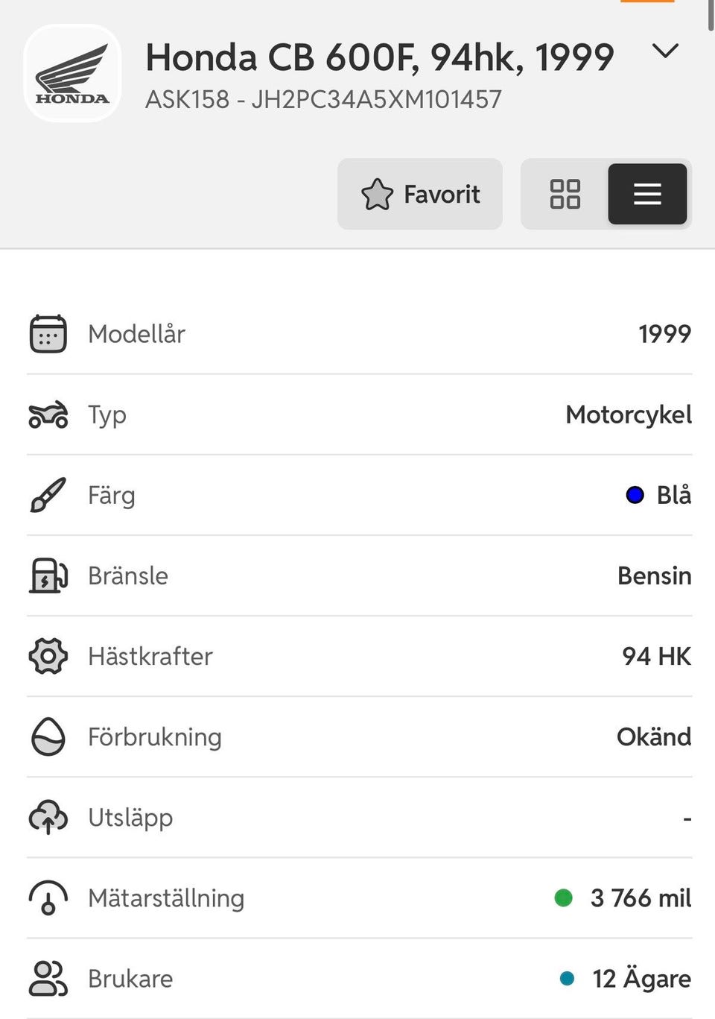Screen dimensions: 715x1019
Task: Click the gear icon beside Hästkrafter
Action: coord(48,656)
